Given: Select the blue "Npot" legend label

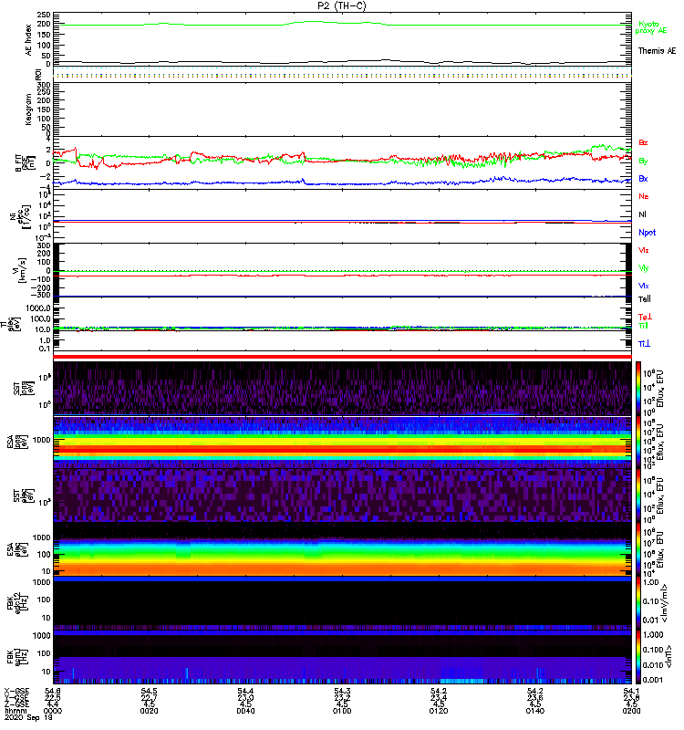Looking at the screenshot, I should (648, 233).
